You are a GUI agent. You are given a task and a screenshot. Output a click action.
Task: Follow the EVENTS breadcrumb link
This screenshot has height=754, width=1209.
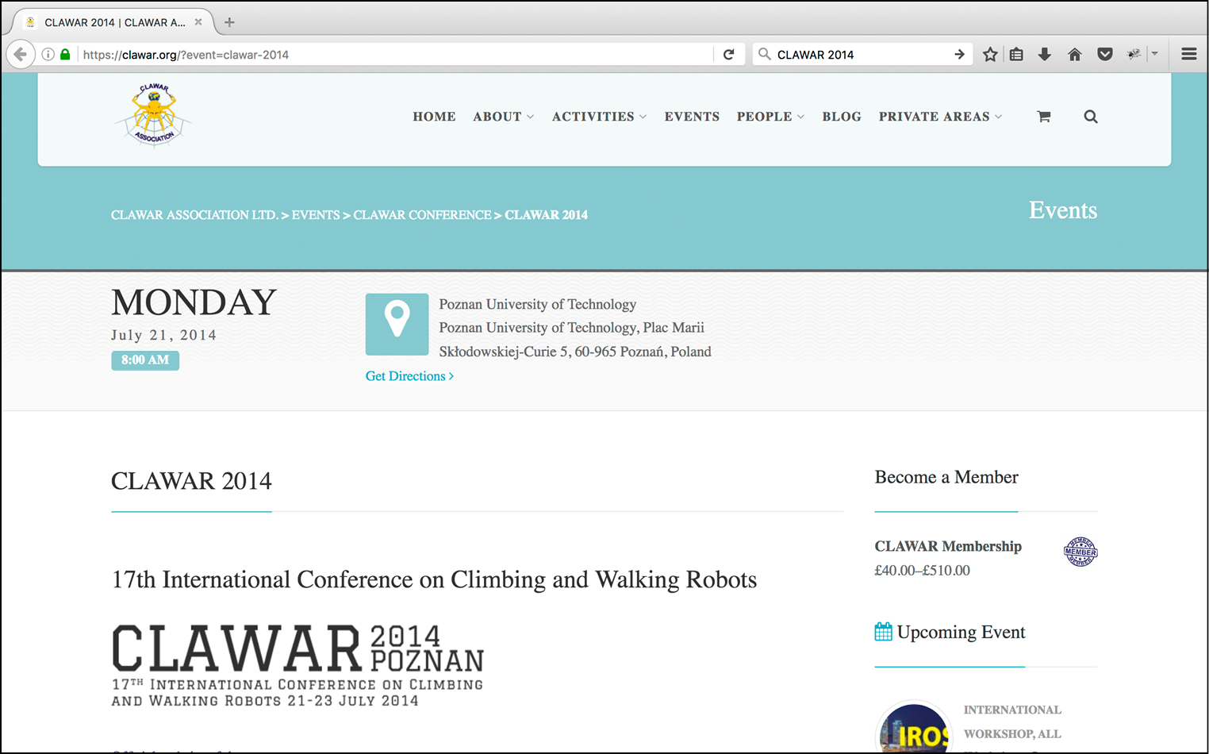(316, 215)
